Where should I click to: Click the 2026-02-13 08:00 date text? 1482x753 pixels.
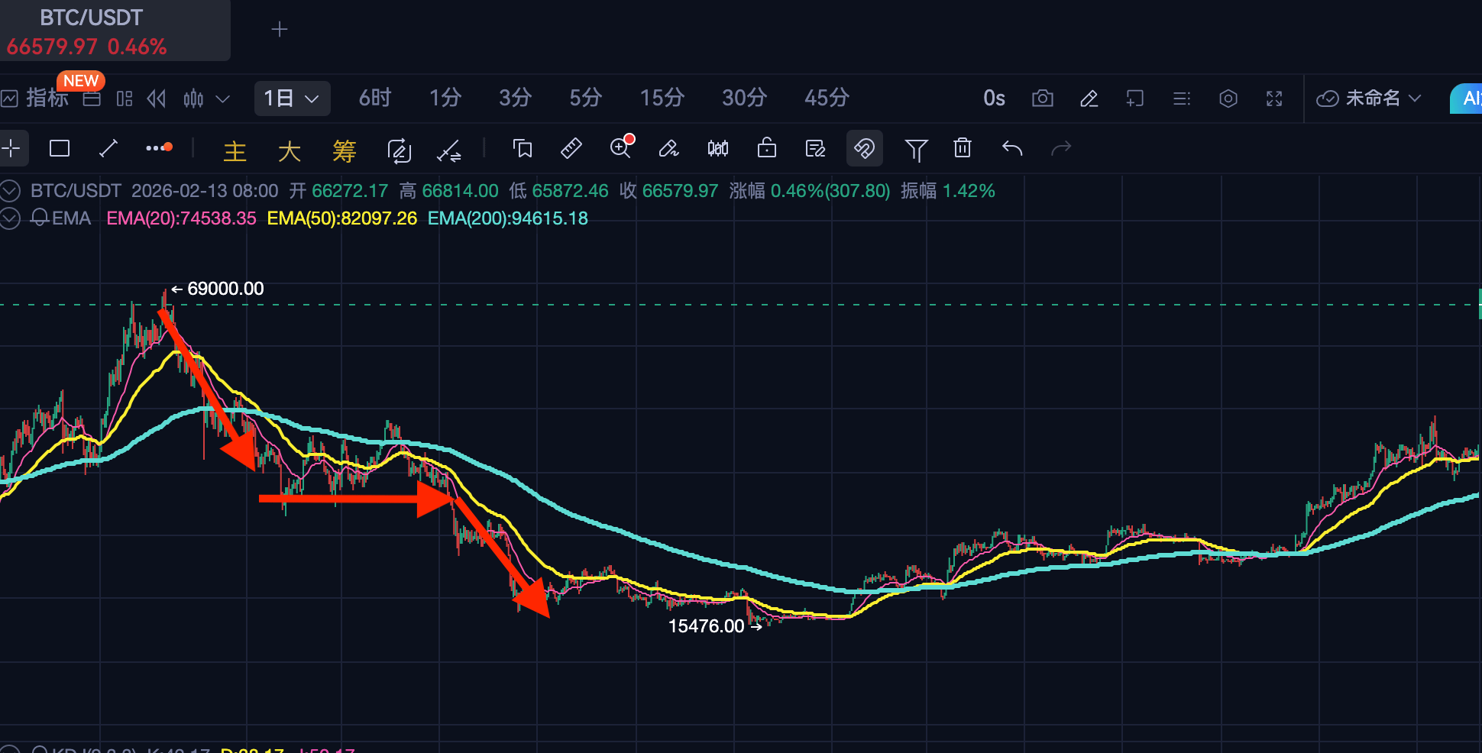coord(205,191)
